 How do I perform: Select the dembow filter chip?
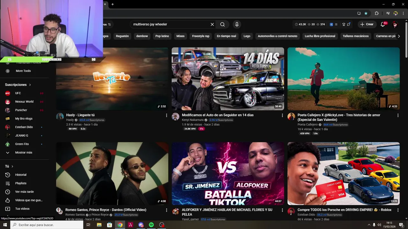(x=142, y=36)
